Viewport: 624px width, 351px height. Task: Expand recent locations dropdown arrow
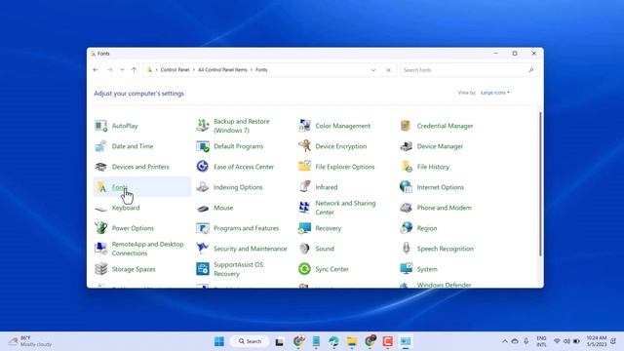click(122, 70)
